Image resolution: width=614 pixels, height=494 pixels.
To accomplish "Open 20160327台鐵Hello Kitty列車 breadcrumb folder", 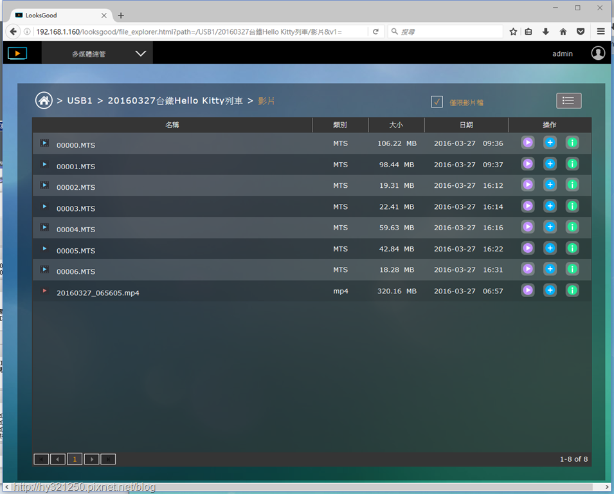I will tap(176, 101).
